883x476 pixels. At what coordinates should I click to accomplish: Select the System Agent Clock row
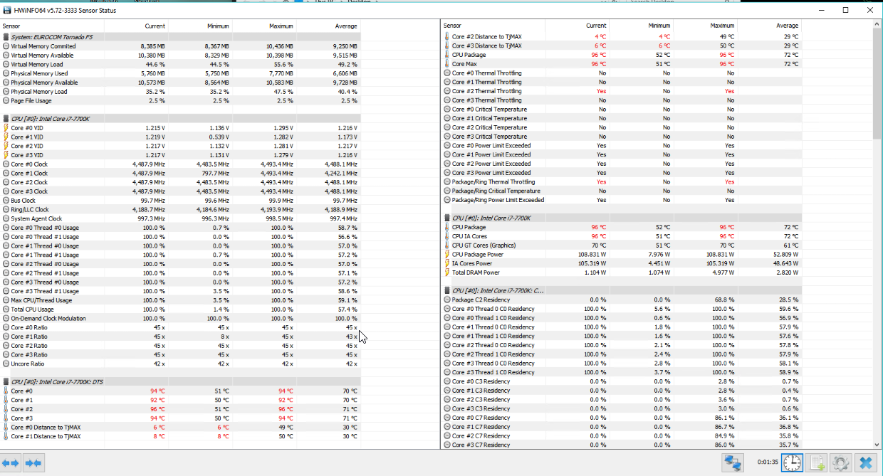click(181, 219)
